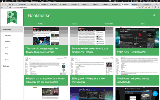Switch to Bookmarks tab with star favicon
The width and height of the screenshot is (160, 100).
pyautogui.click(x=116, y=4)
